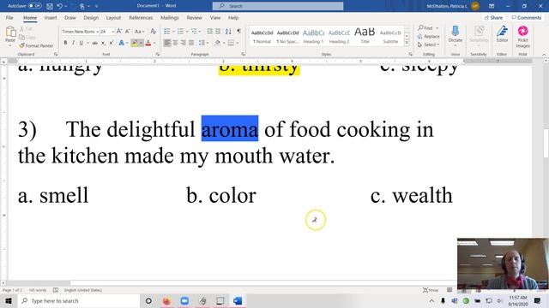Apply the Heading 1 style
The height and width of the screenshot is (308, 549).
click(313, 36)
